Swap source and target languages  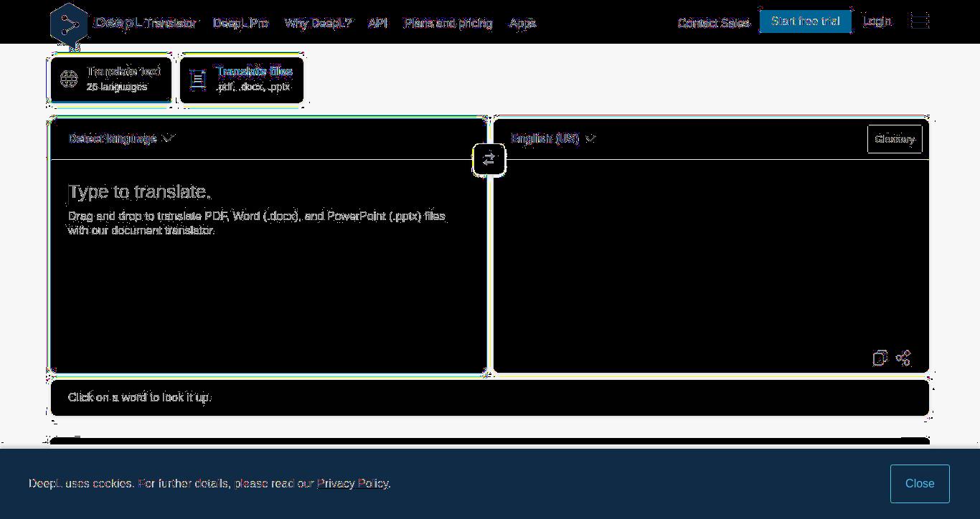click(489, 159)
